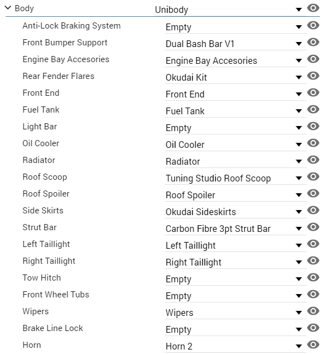Open Strut Bar dropdown showing Carbon Fibre

pyautogui.click(x=235, y=229)
